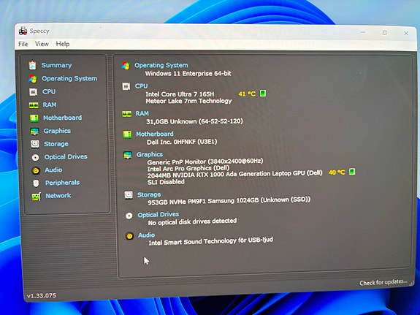Click the Storage heading in summary panel
This screenshot has width=420, height=315.
[149, 194]
